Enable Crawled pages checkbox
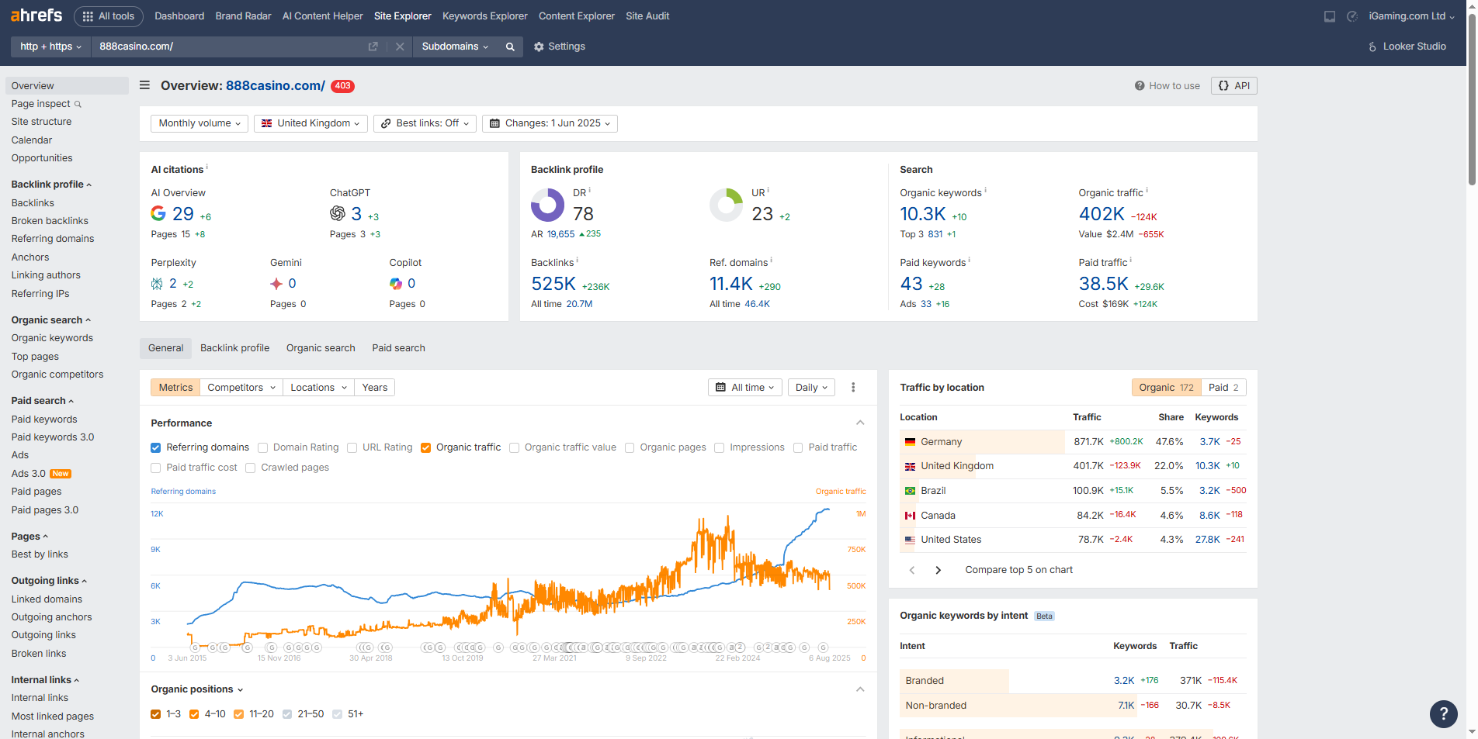 tap(251, 468)
